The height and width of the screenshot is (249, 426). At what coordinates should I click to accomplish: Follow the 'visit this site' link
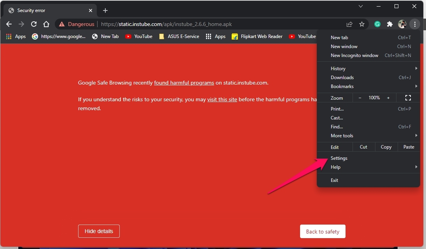point(222,99)
